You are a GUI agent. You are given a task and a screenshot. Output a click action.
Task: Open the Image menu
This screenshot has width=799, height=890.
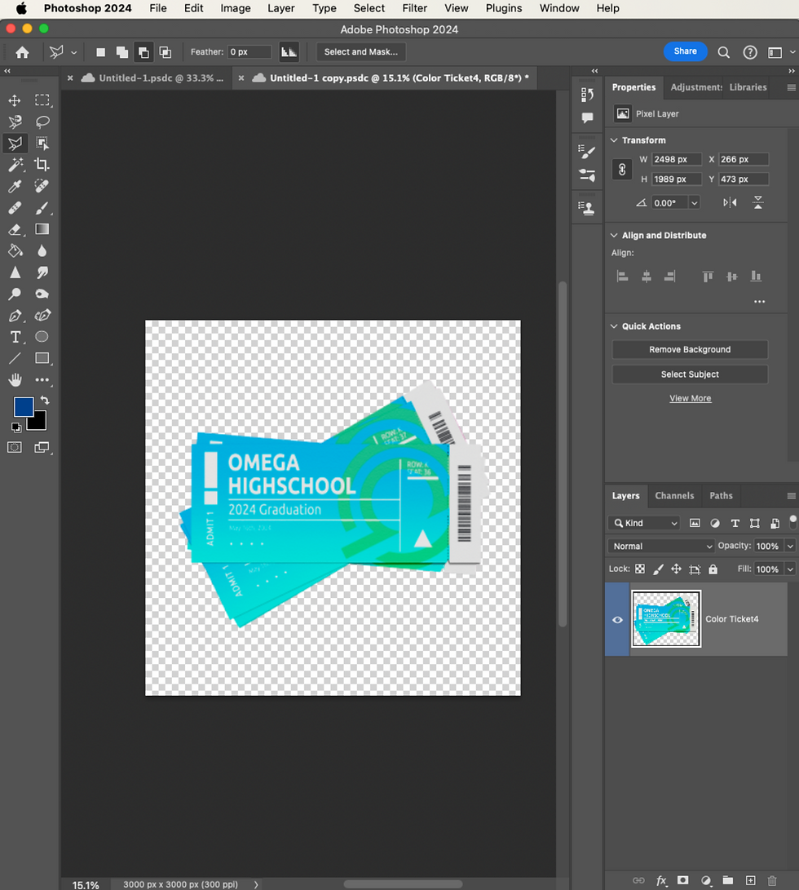(x=236, y=8)
